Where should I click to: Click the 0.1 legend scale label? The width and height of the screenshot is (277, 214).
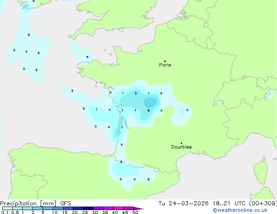(x=5, y=212)
